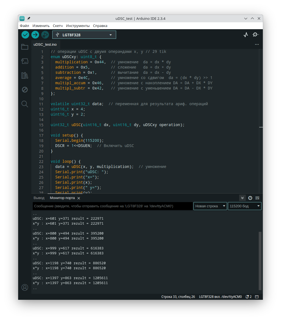
Task: Click the serial message input field
Action: (113, 206)
